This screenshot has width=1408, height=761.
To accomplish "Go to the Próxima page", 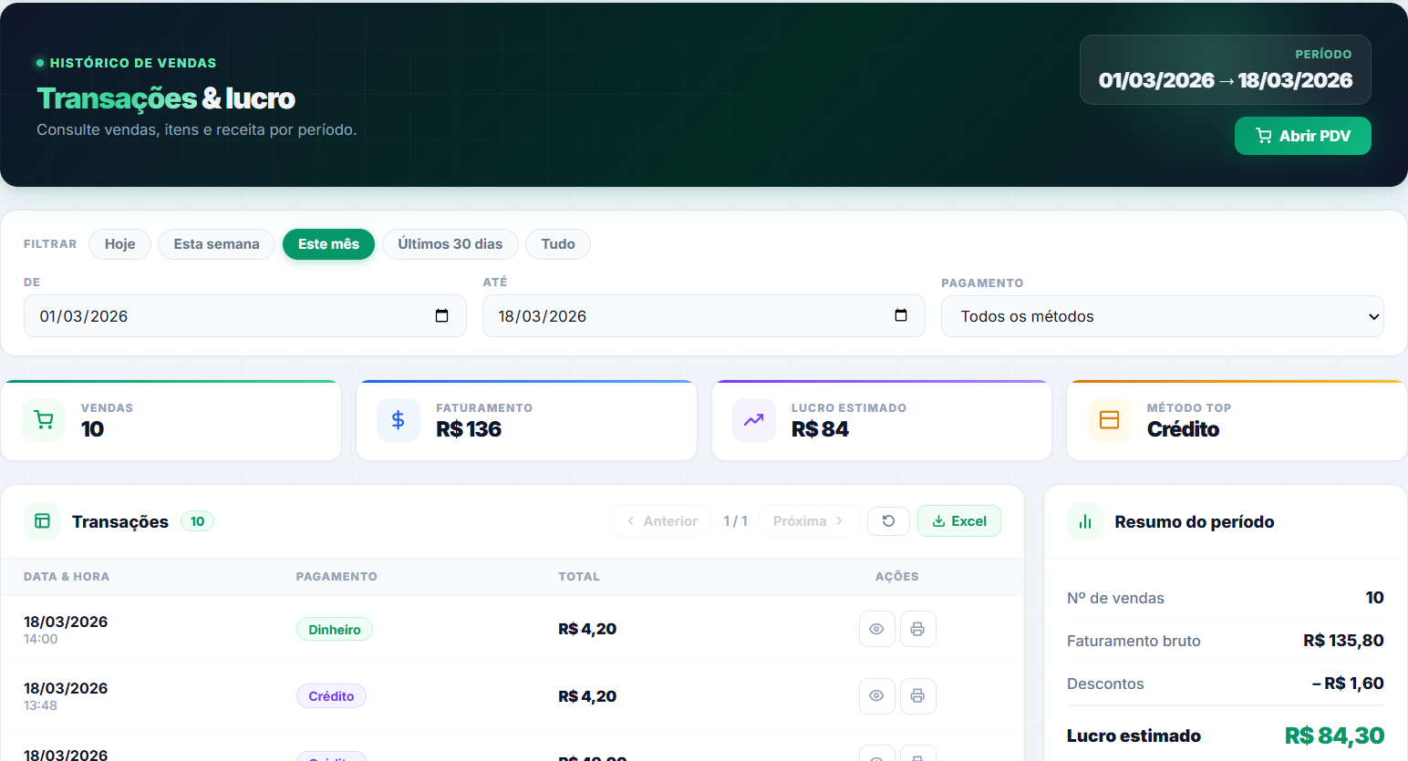I will pyautogui.click(x=808, y=521).
